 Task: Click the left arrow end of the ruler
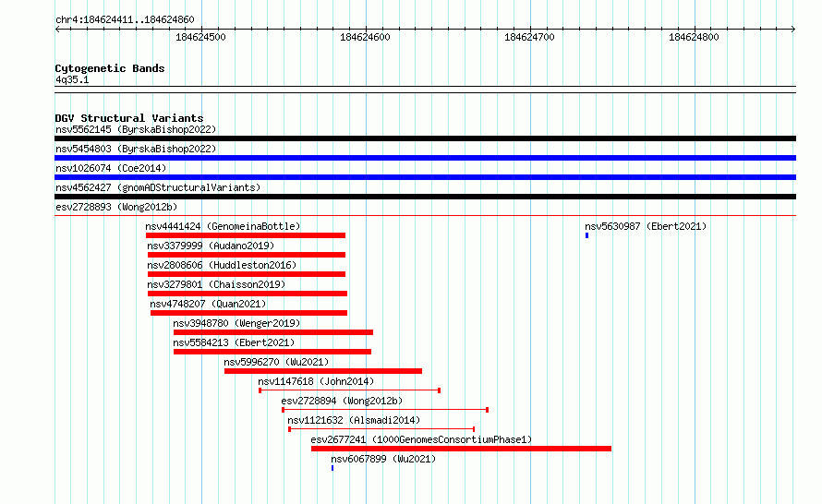[57, 30]
